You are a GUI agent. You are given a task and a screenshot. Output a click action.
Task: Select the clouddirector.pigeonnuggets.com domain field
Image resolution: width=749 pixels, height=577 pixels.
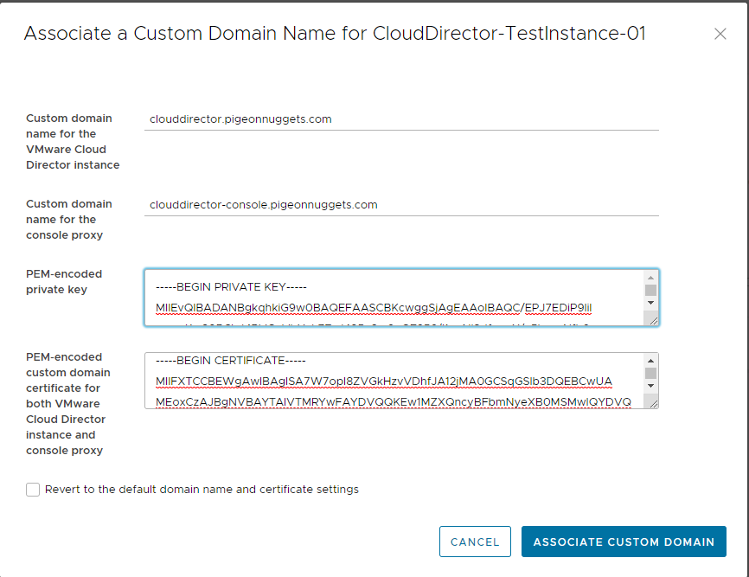[346, 119]
